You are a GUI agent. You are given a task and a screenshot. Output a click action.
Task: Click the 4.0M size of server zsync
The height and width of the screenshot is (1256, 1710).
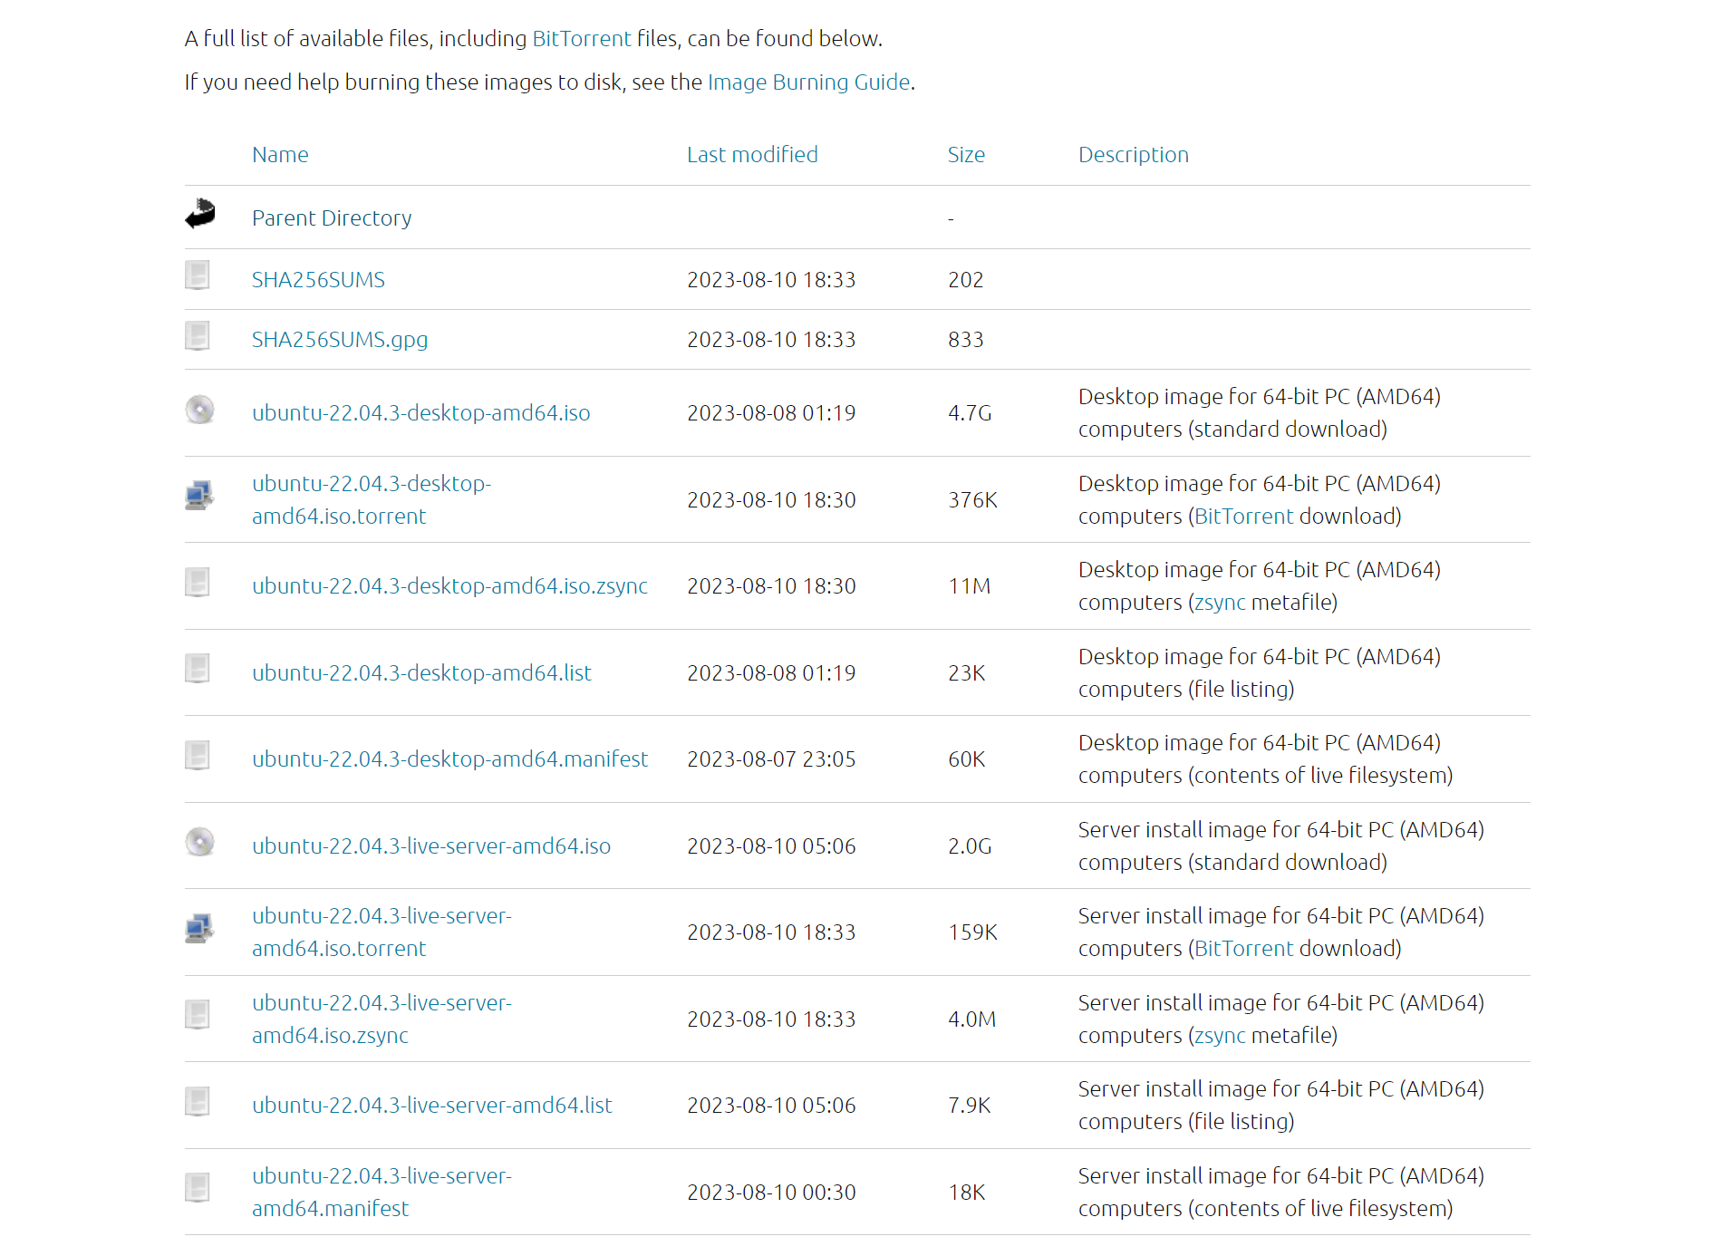tap(971, 1019)
